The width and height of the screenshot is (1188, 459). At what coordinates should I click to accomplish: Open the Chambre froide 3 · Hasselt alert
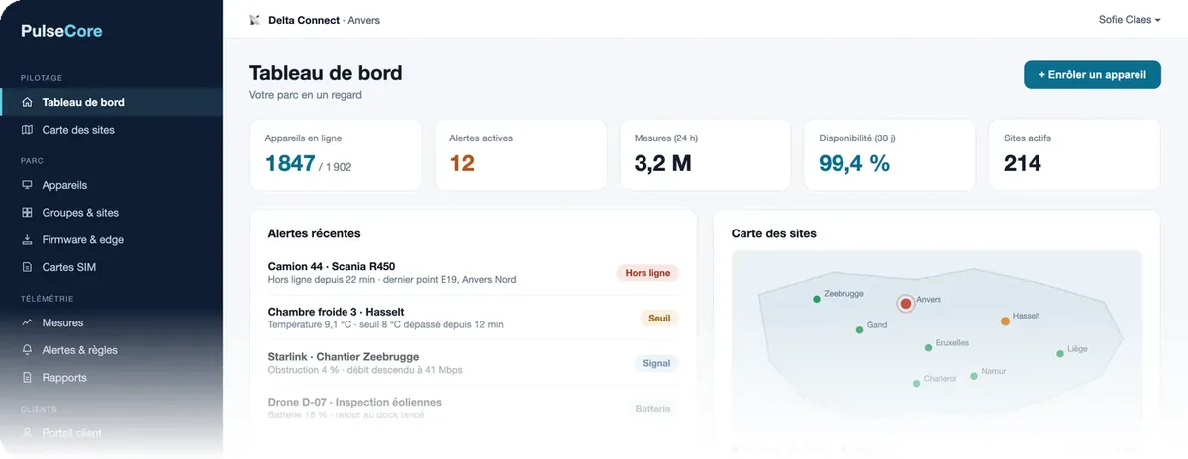click(x=474, y=318)
